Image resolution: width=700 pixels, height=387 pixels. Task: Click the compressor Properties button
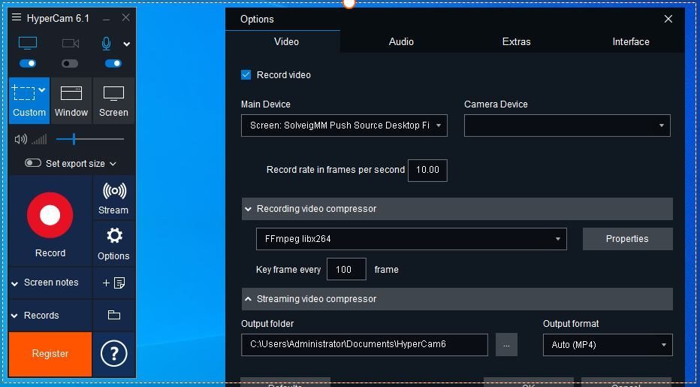click(627, 239)
